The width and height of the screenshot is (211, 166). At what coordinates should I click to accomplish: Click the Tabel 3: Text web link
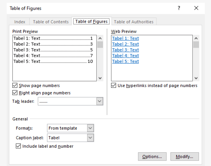tap(125, 50)
